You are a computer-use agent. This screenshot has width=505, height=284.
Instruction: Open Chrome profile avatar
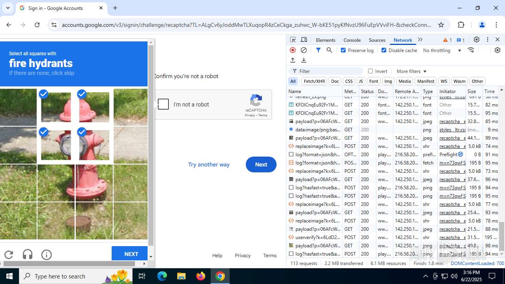click(x=482, y=25)
